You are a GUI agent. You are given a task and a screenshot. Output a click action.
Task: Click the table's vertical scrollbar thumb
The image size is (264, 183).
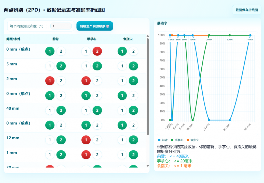pos(148,86)
